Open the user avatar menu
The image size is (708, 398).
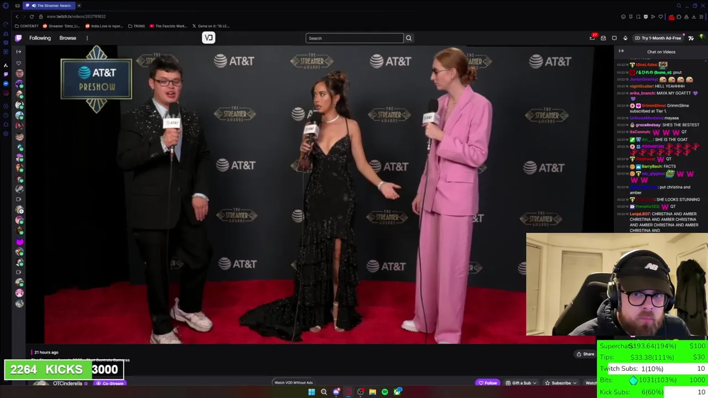[x=701, y=38]
